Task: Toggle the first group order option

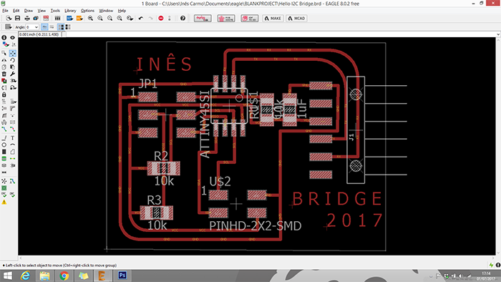Action: pyautogui.click(x=61, y=27)
